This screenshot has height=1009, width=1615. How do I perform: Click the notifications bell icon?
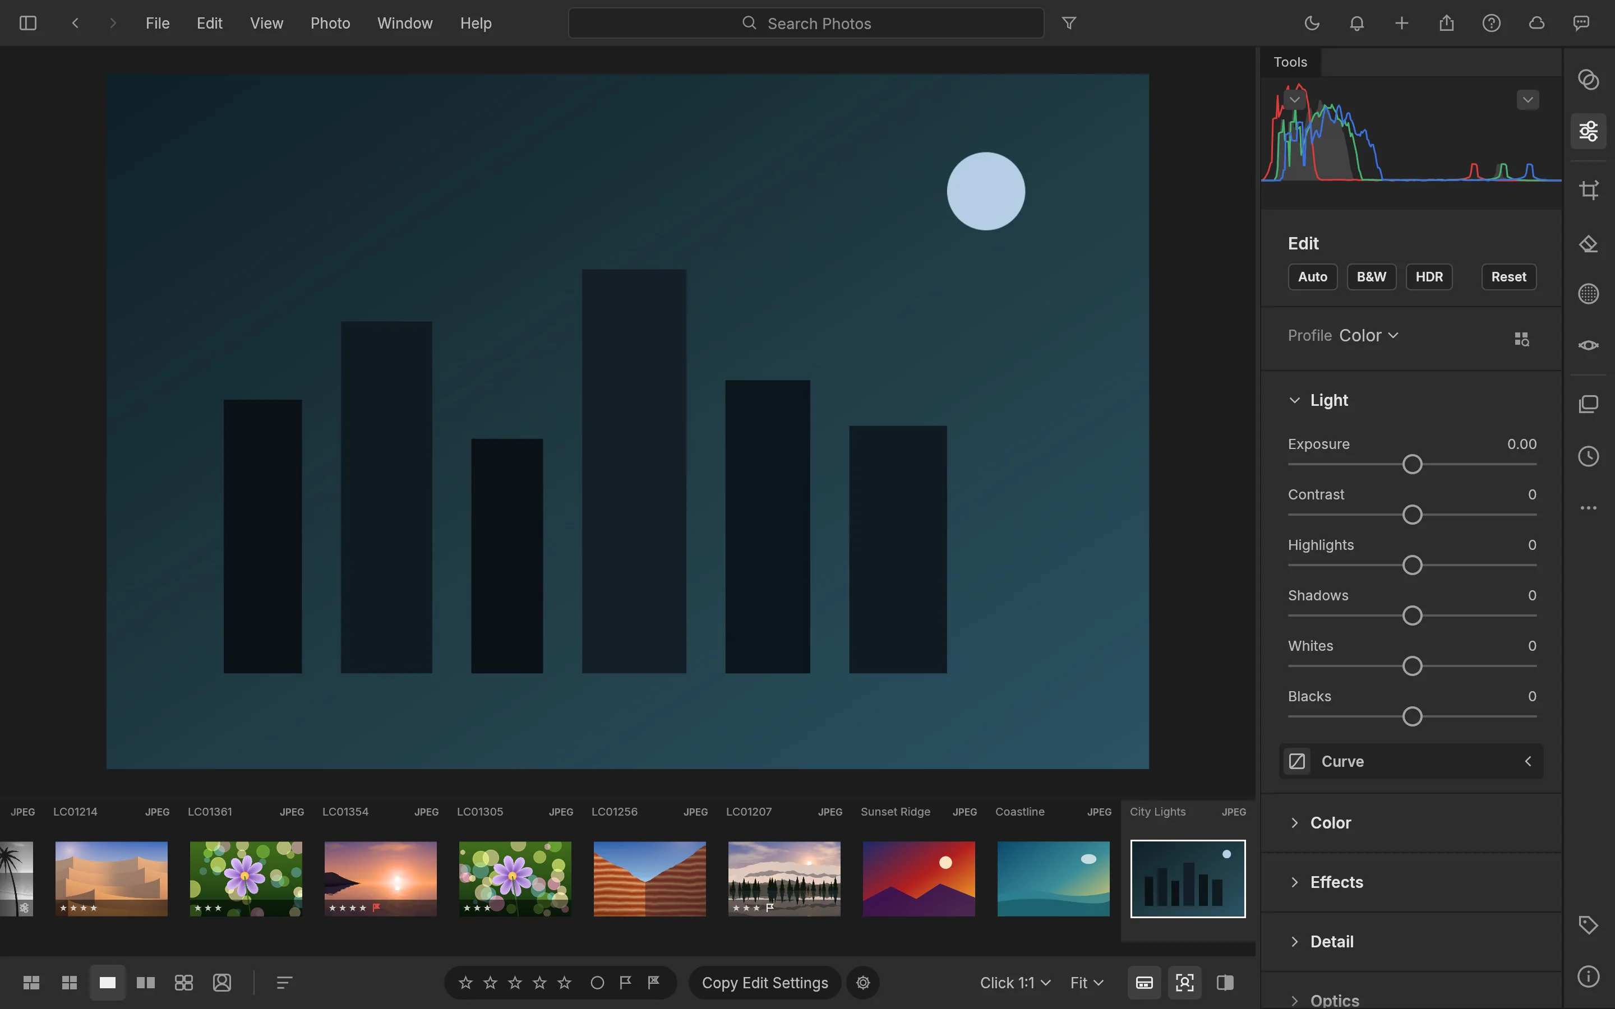pyautogui.click(x=1356, y=24)
